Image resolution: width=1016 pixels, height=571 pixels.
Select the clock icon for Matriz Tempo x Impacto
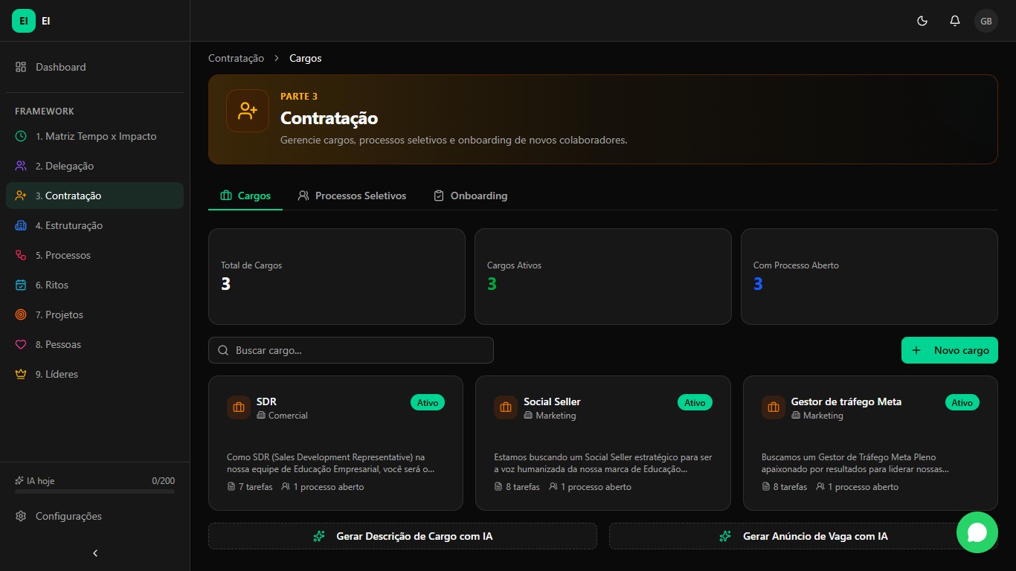tap(21, 136)
